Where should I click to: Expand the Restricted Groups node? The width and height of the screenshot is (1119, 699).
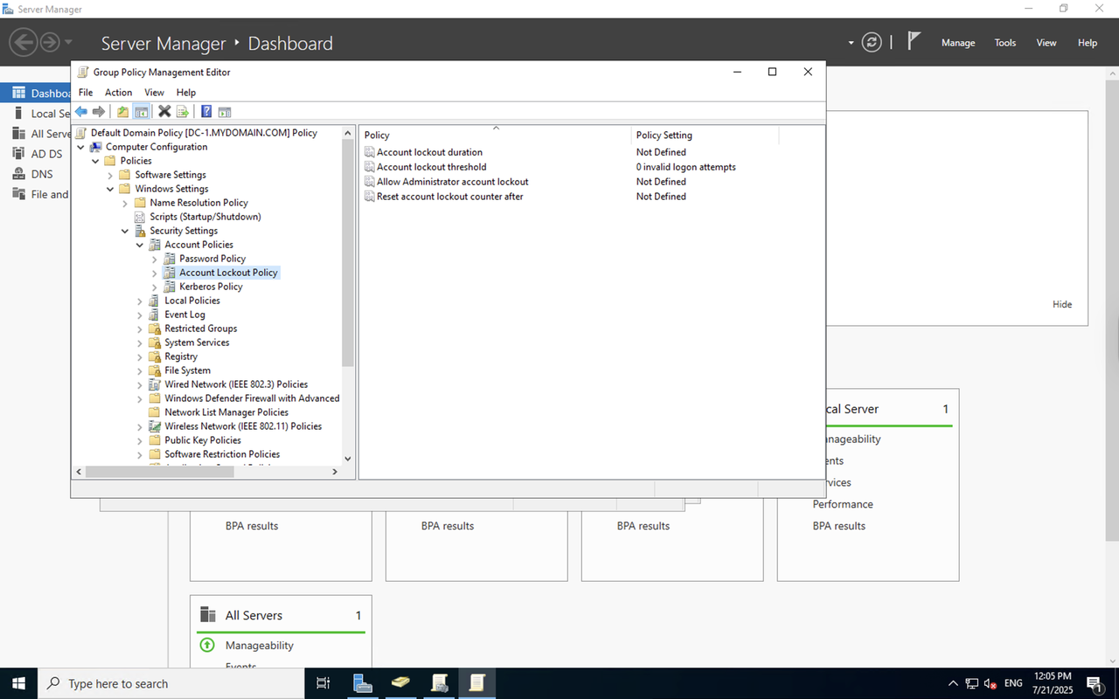140,329
